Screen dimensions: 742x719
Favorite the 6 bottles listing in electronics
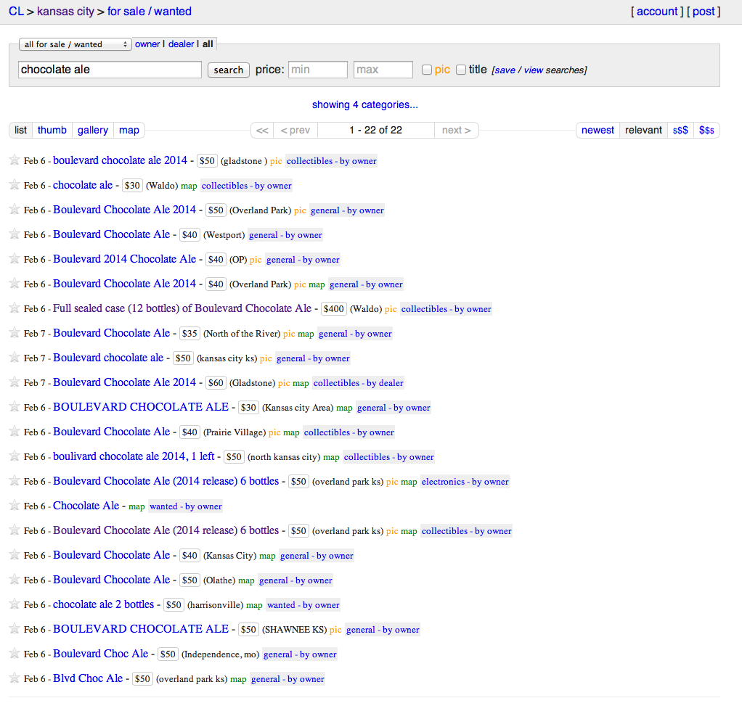coord(15,481)
